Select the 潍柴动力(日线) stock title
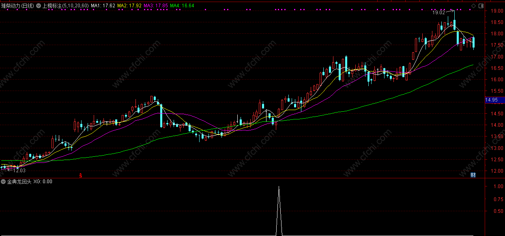505x236 pixels. coord(18,6)
